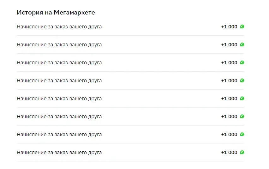Screen dimensions: 269x169
Task: Click the +1 000 amount in last row
Action: pyautogui.click(x=229, y=153)
